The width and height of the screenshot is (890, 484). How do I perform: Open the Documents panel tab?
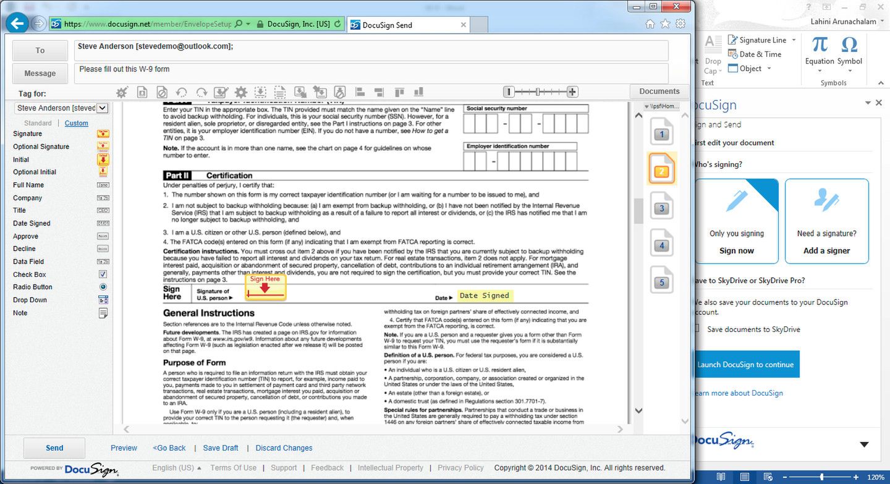pos(659,91)
